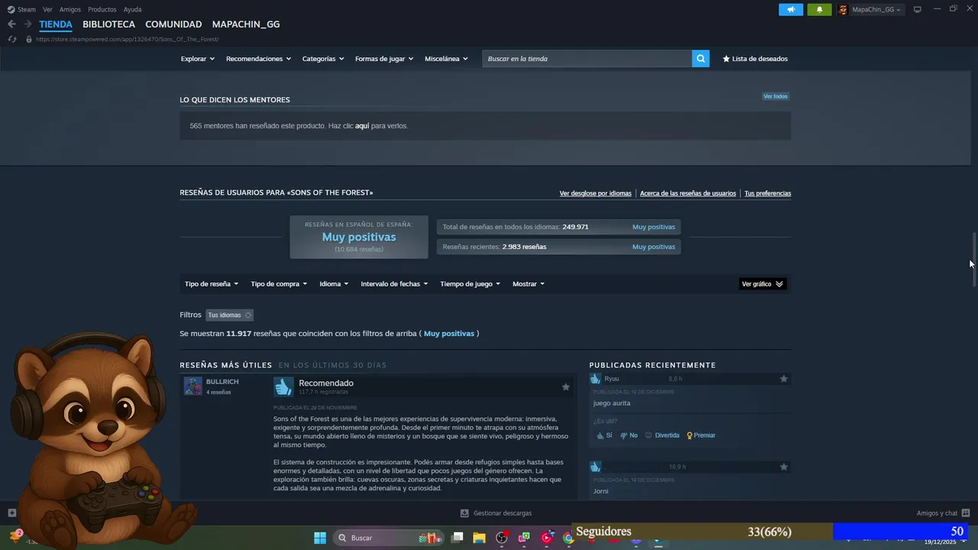Open MAPACHIN_GG profile tab

tap(246, 24)
